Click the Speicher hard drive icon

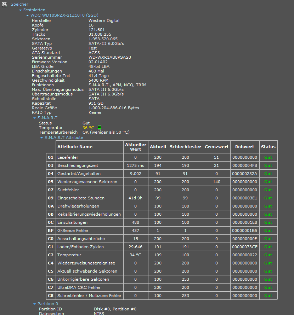pyautogui.click(x=4, y=4)
